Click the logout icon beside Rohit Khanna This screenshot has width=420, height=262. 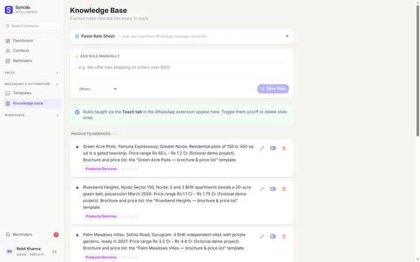point(54,252)
